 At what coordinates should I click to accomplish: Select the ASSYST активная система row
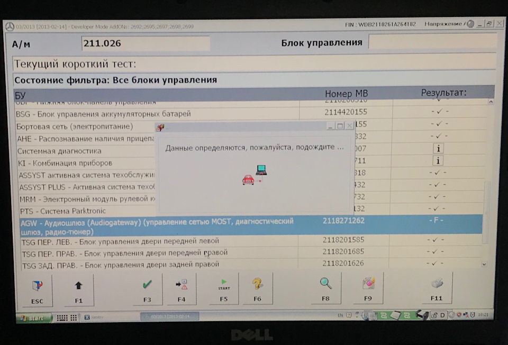tap(86, 175)
